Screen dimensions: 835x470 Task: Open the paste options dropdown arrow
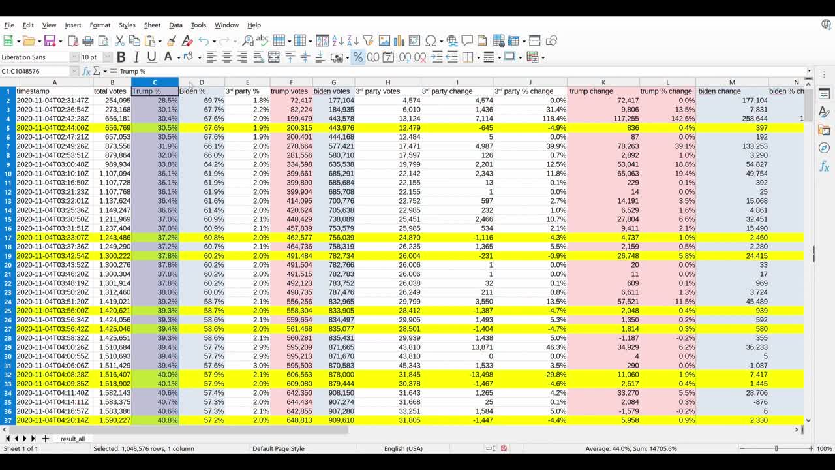(160, 41)
